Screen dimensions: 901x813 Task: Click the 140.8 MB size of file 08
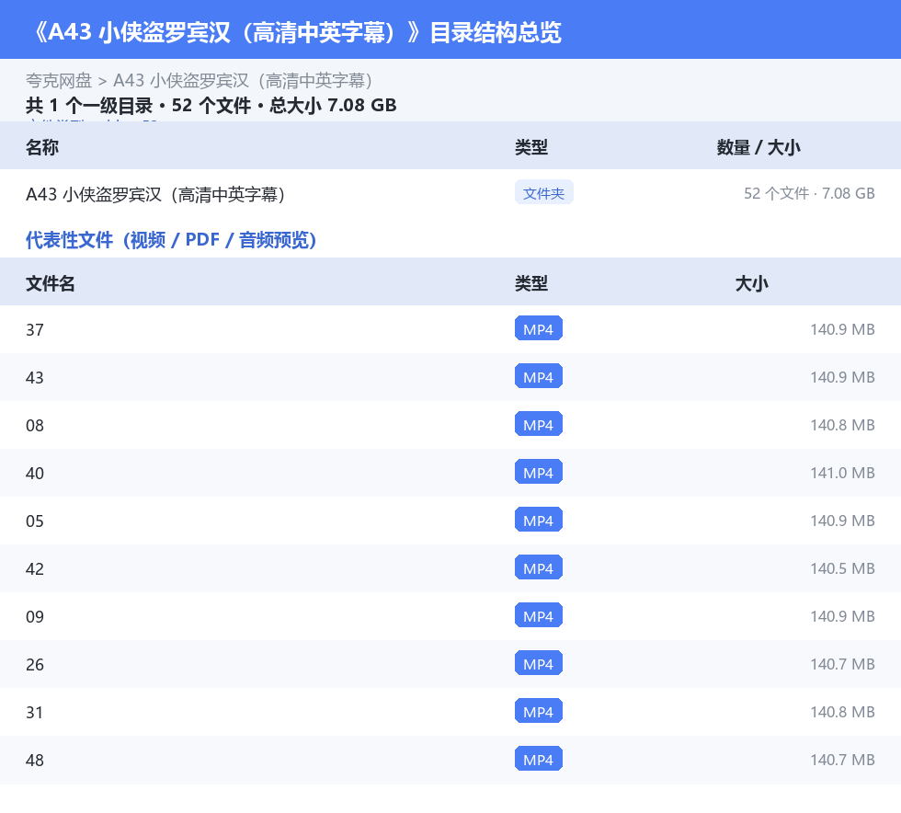click(842, 425)
